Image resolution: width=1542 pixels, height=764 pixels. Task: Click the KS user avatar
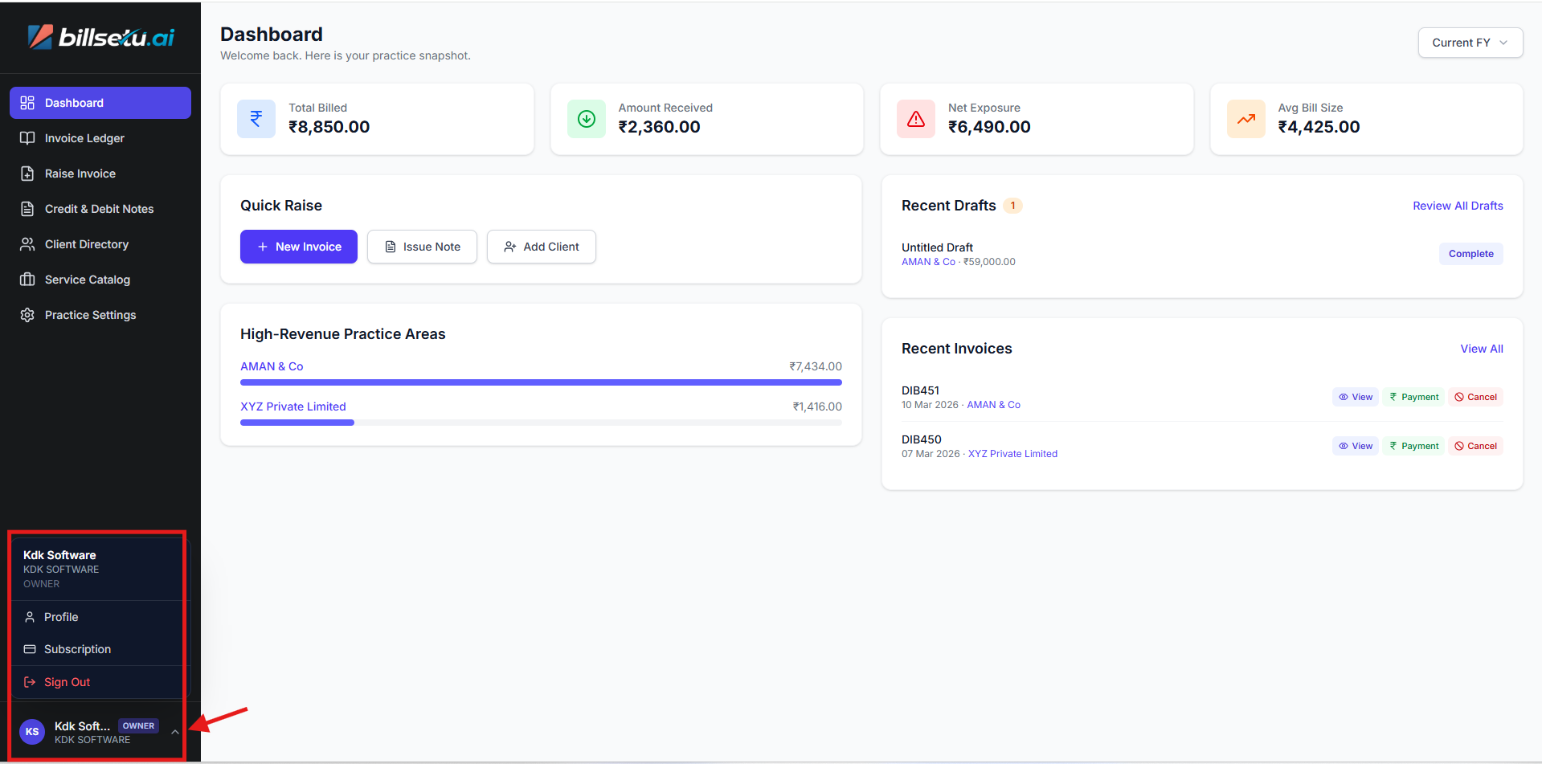pyautogui.click(x=32, y=732)
